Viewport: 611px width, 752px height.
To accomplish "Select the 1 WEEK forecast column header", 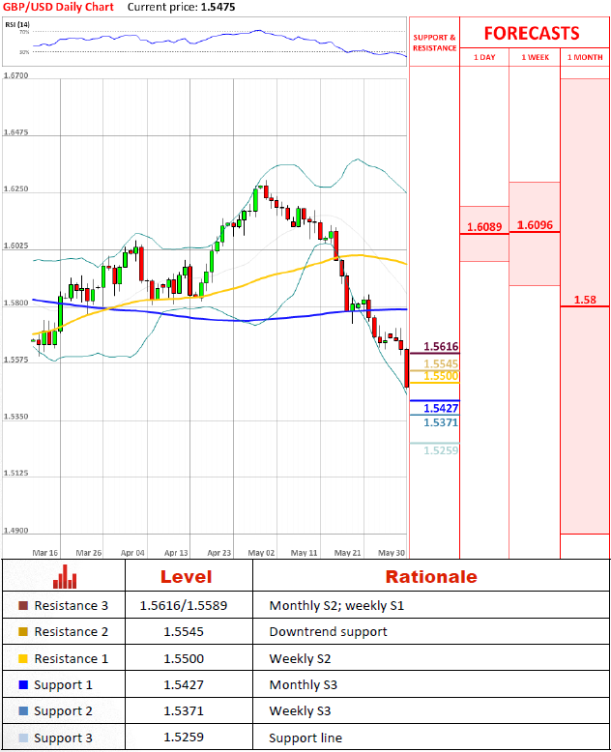I will point(536,57).
